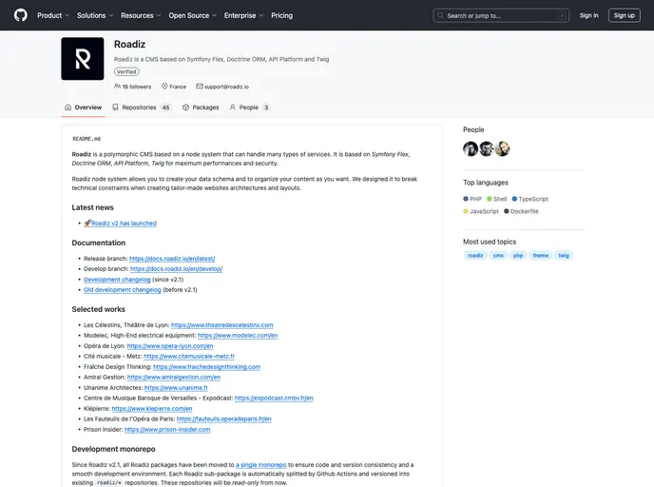Visit the opera-lyon.com link
This screenshot has height=487, width=654.
click(170, 346)
